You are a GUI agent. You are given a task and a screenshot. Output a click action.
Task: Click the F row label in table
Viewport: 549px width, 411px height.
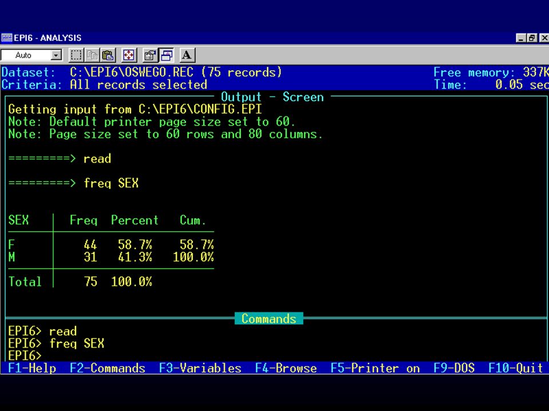tap(11, 245)
